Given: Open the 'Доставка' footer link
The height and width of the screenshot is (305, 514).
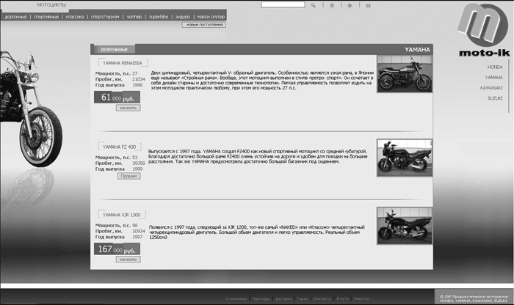Looking at the screenshot, I should 283,299.
